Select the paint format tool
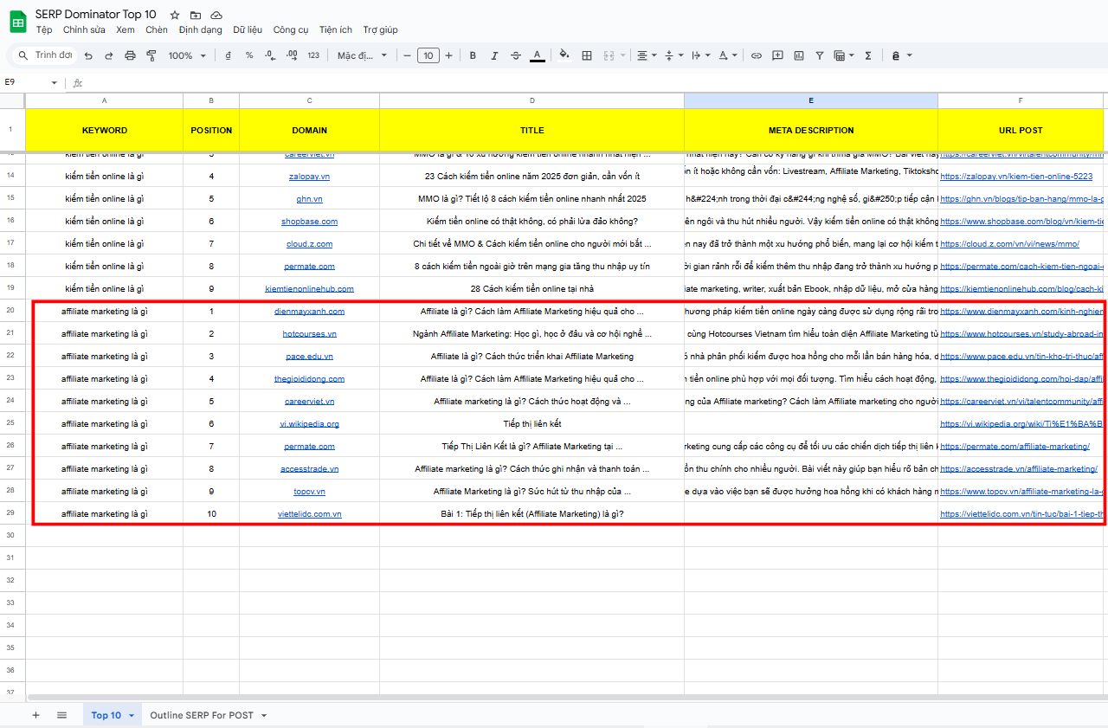1108x728 pixels. pos(151,55)
